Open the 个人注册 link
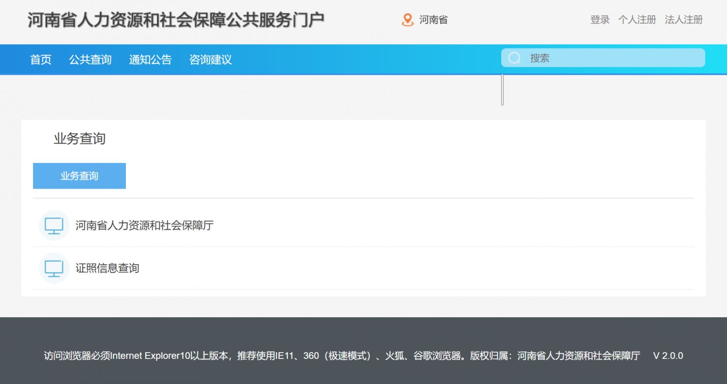Viewport: 727px width, 384px height. 637,20
